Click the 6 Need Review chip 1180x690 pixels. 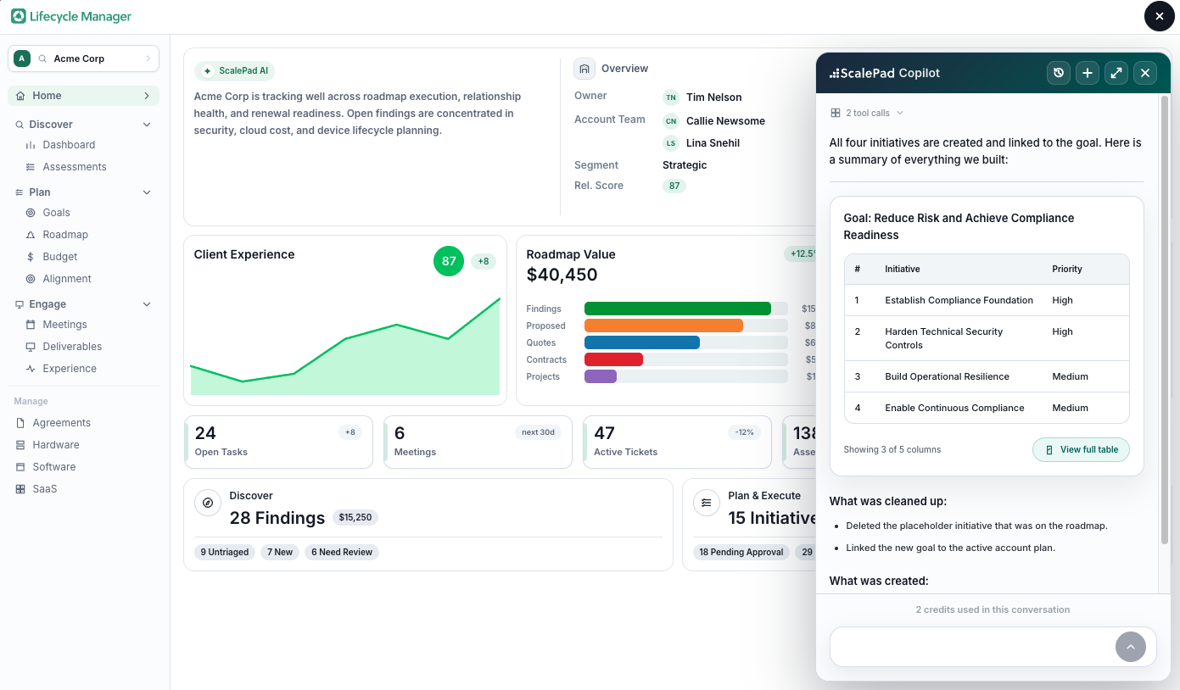342,552
